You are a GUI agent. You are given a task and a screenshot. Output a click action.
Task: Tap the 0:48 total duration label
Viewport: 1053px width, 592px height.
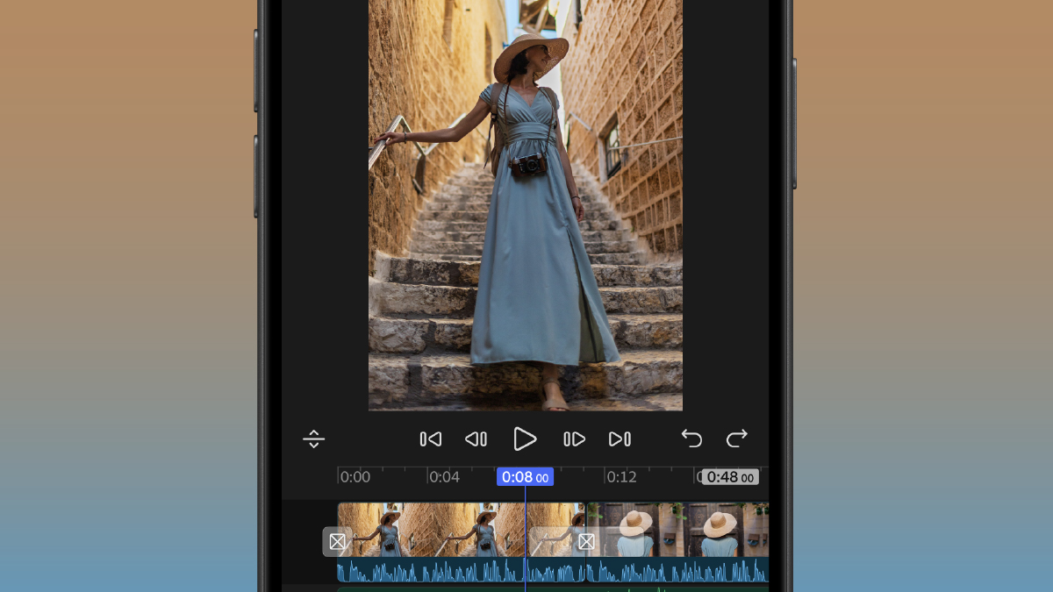(730, 477)
